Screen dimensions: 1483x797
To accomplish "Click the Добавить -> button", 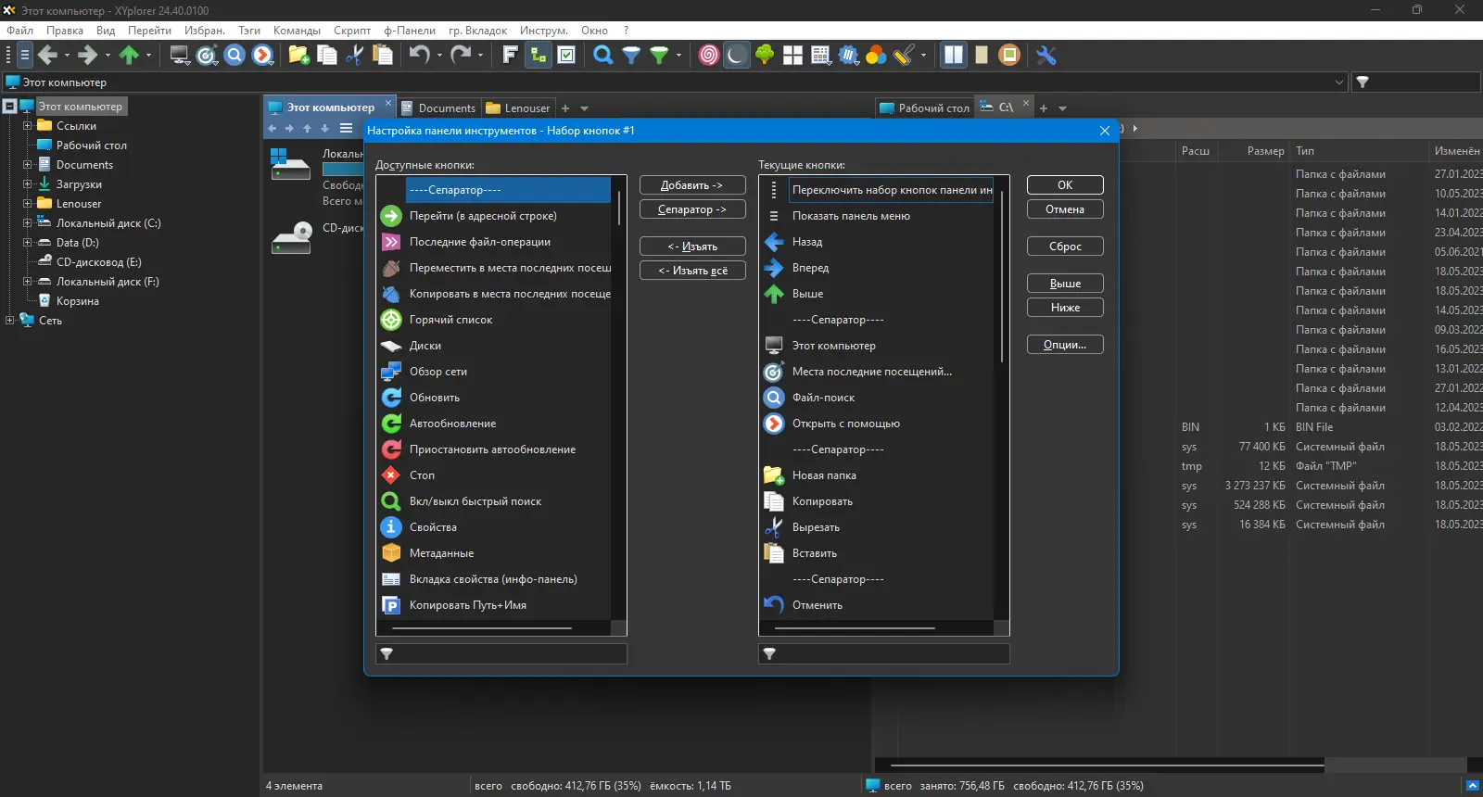I will [x=692, y=185].
